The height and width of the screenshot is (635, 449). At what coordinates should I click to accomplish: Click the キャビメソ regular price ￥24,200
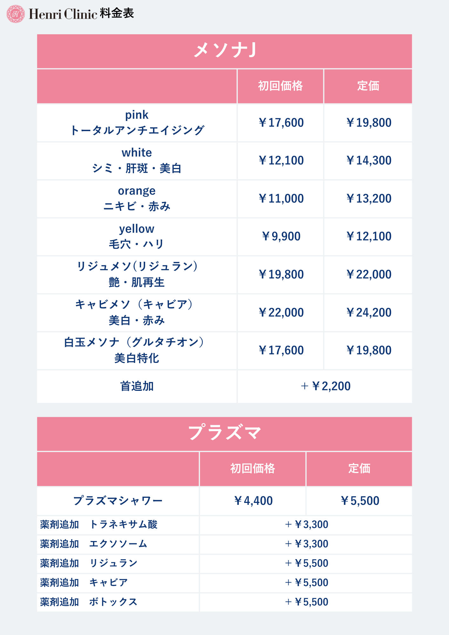pos(368,312)
